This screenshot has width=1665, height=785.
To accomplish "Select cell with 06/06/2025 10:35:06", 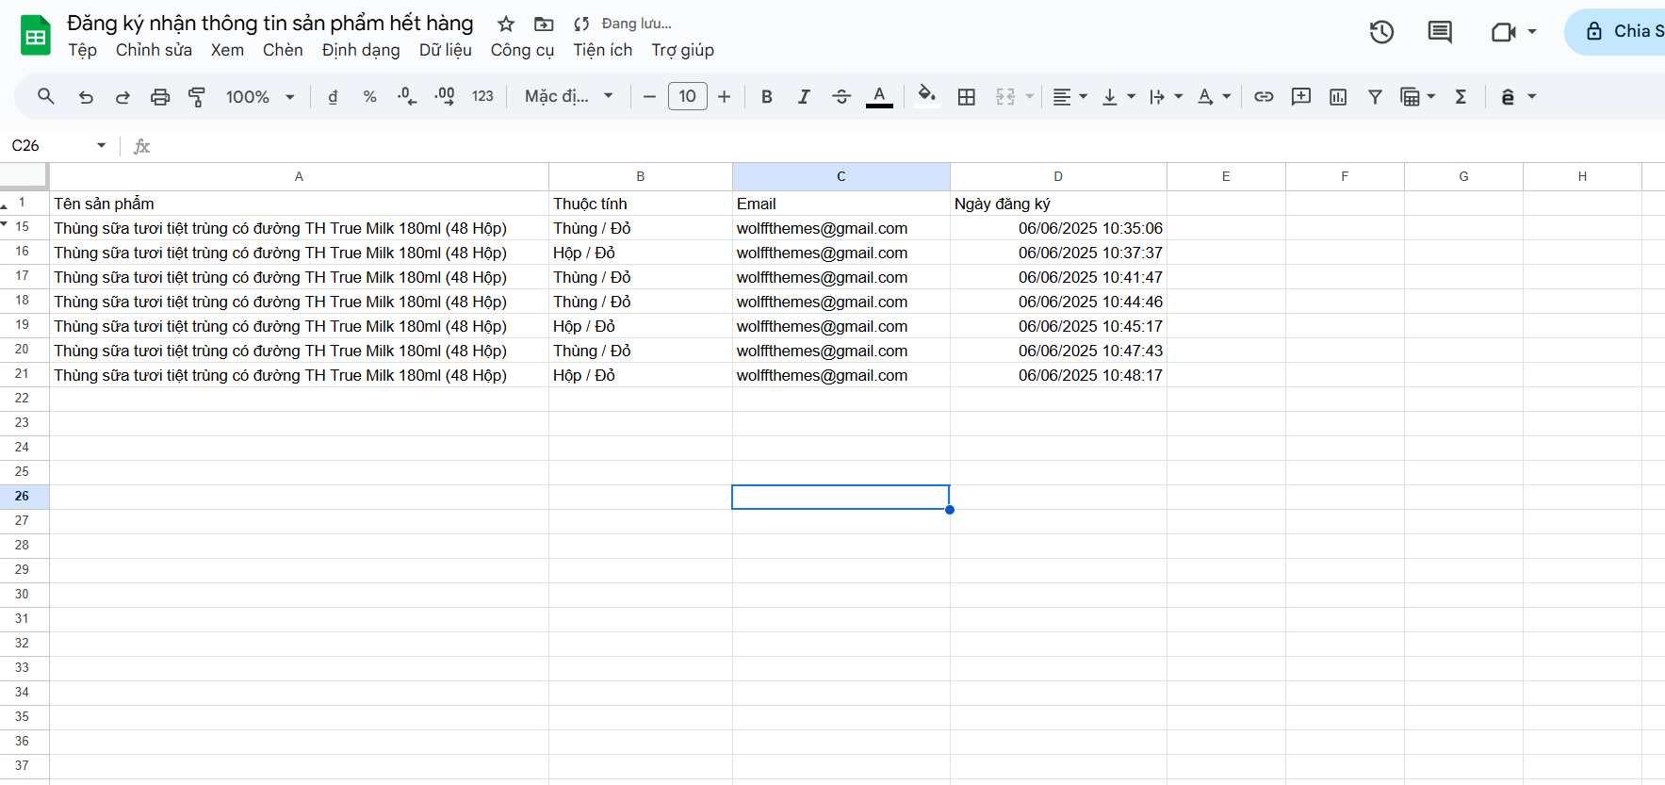I will 1058,228.
